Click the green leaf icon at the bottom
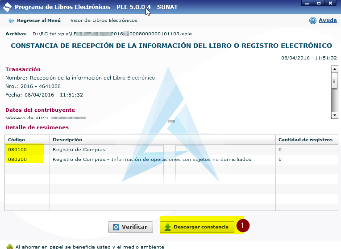This screenshot has height=249, width=341. tap(10, 246)
